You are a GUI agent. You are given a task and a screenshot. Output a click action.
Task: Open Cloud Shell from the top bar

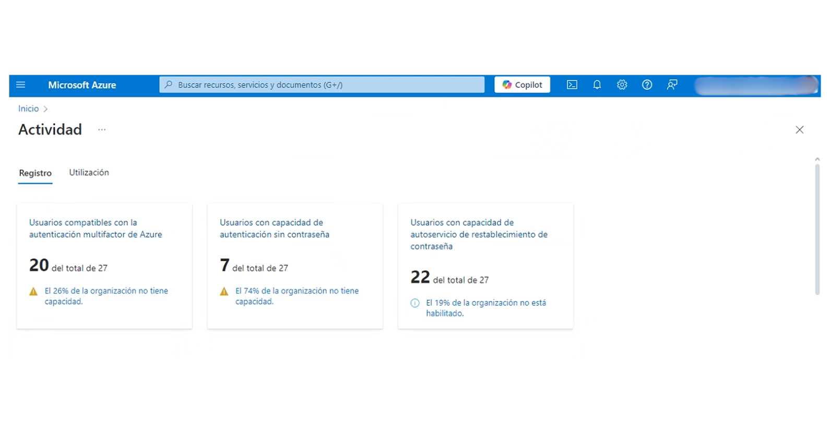(572, 85)
